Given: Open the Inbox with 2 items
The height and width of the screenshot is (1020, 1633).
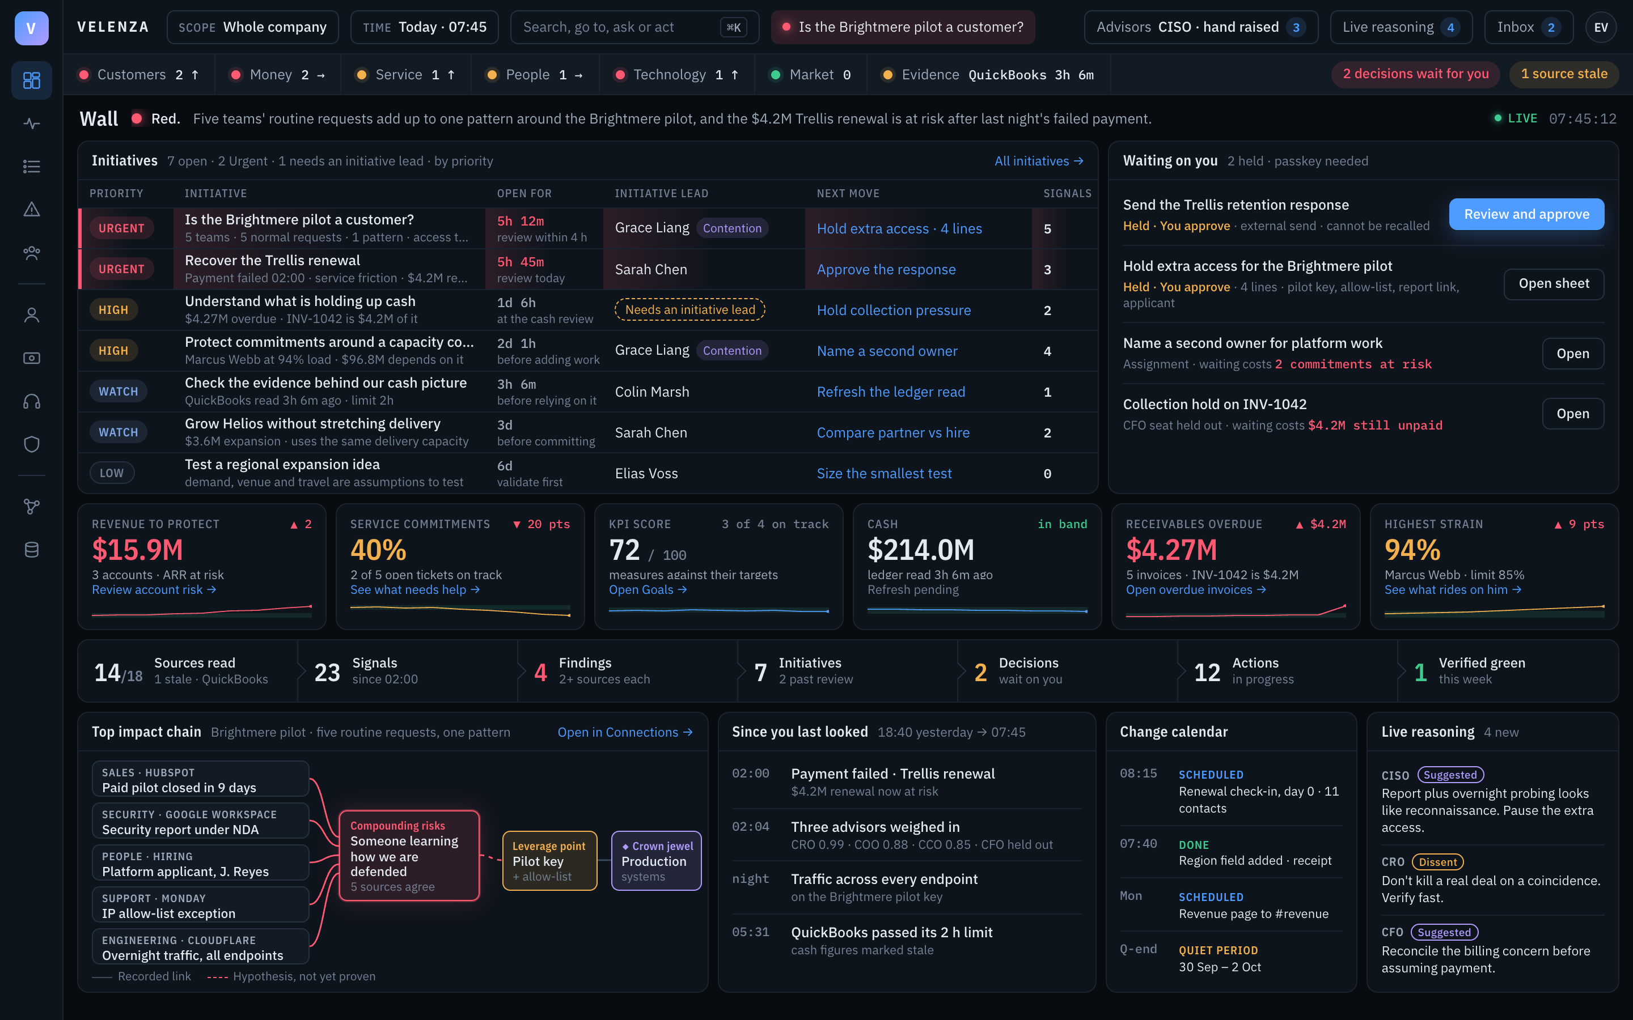Looking at the screenshot, I should (x=1529, y=28).
